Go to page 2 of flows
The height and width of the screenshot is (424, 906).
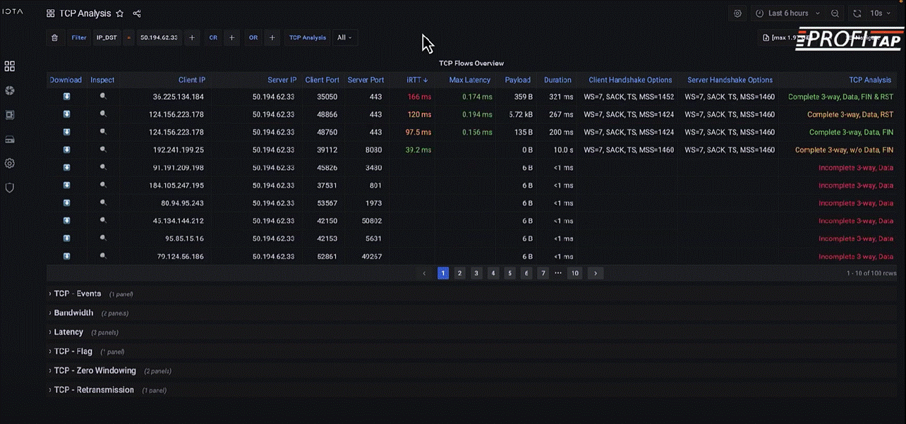pos(460,273)
